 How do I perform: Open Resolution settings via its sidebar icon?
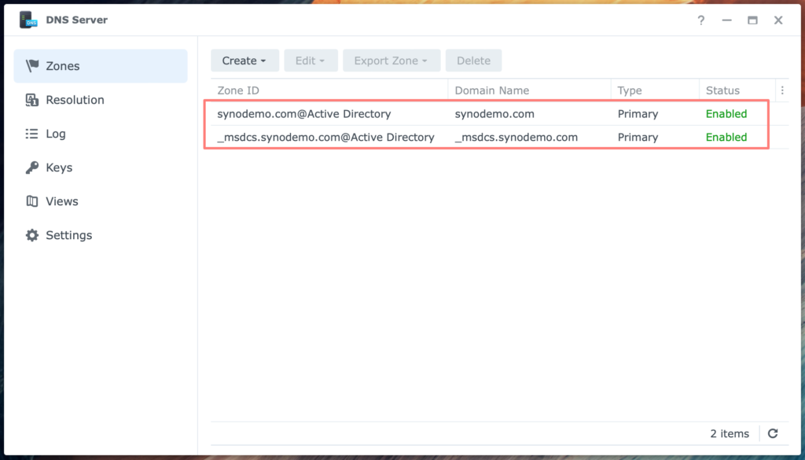pos(30,100)
